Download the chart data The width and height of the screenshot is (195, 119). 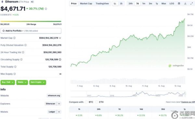tap(185, 4)
